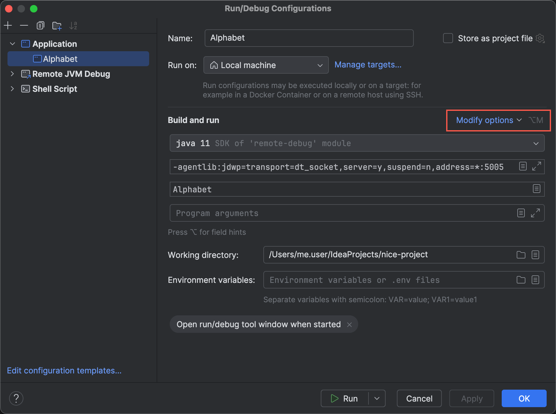Viewport: 556px width, 414px height.
Task: Expand the VM options field editor
Action: coord(536,166)
